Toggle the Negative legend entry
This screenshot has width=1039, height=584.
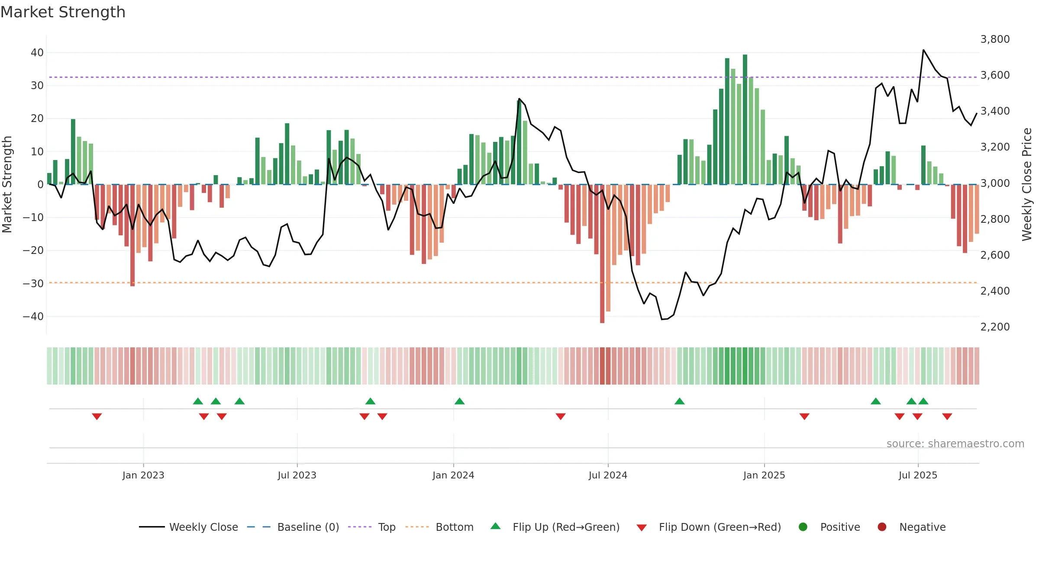pos(911,527)
